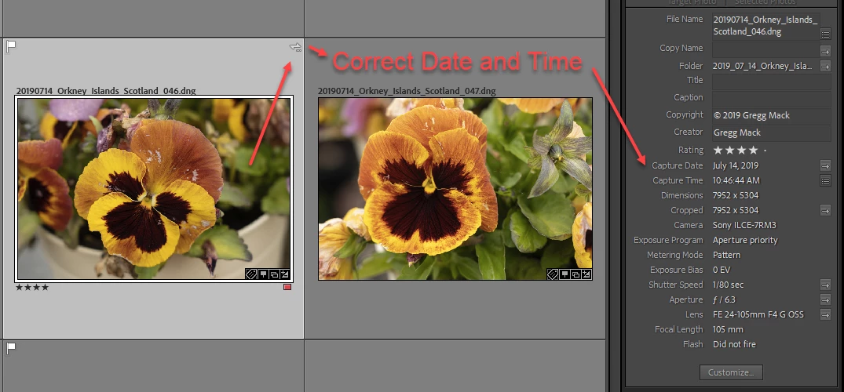Click the arrow button beside Shutter Speed
This screenshot has height=392, width=844.
pos(825,285)
